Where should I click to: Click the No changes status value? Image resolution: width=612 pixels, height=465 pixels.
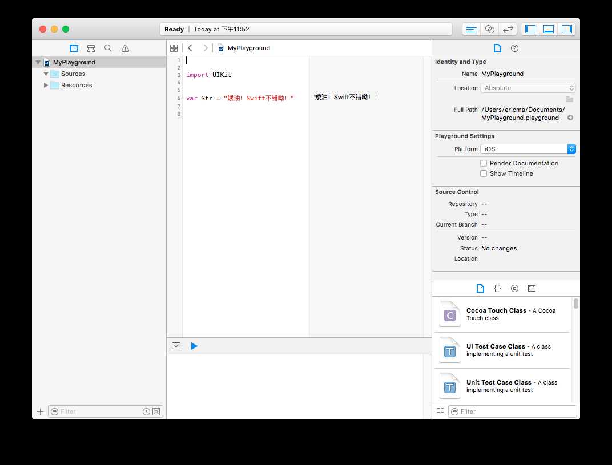point(499,248)
